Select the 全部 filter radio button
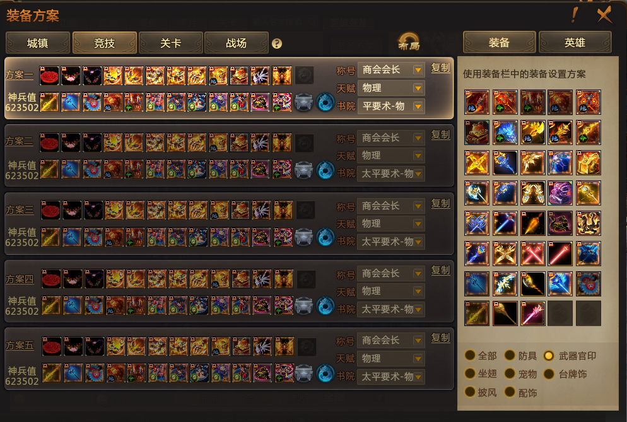This screenshot has width=627, height=422. (x=470, y=355)
